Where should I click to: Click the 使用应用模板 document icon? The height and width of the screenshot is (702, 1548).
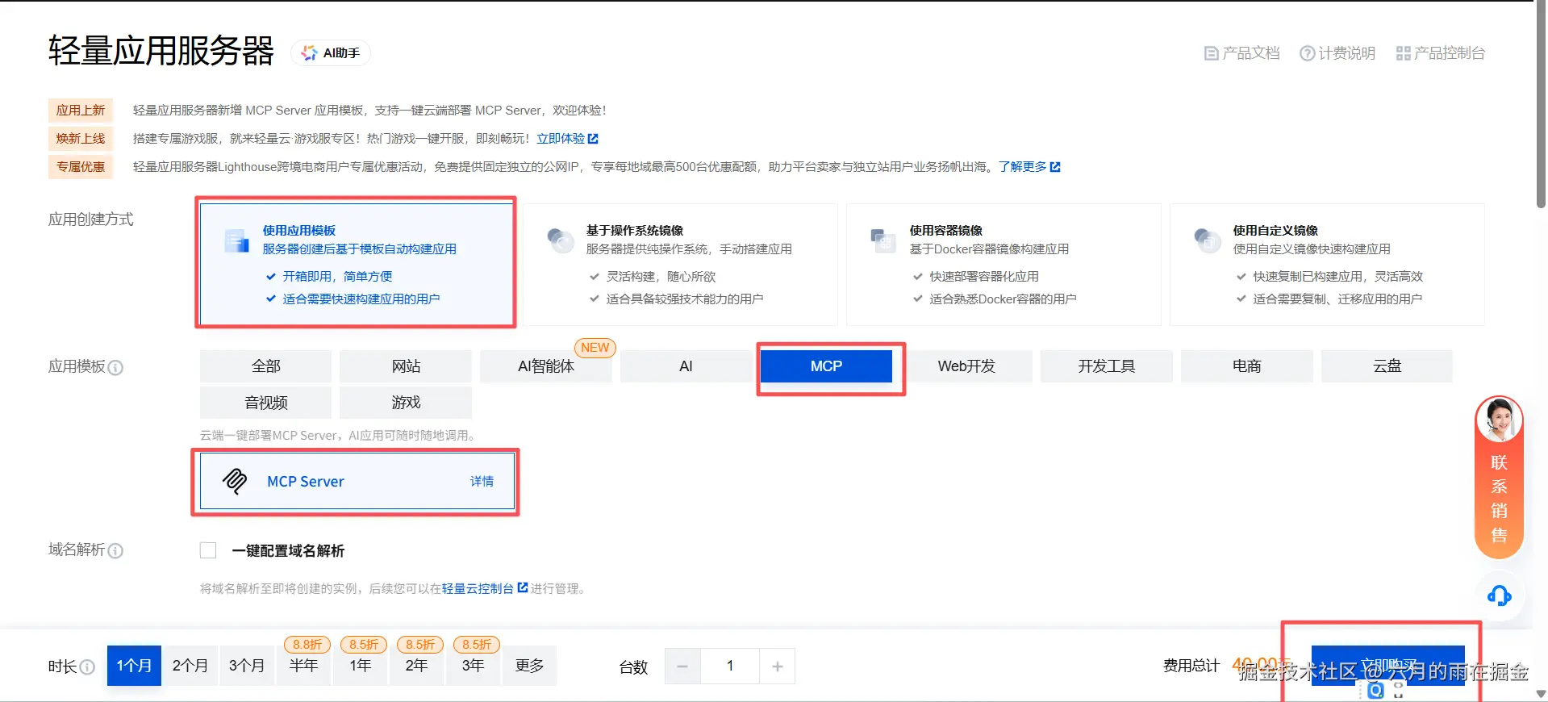[x=236, y=240]
